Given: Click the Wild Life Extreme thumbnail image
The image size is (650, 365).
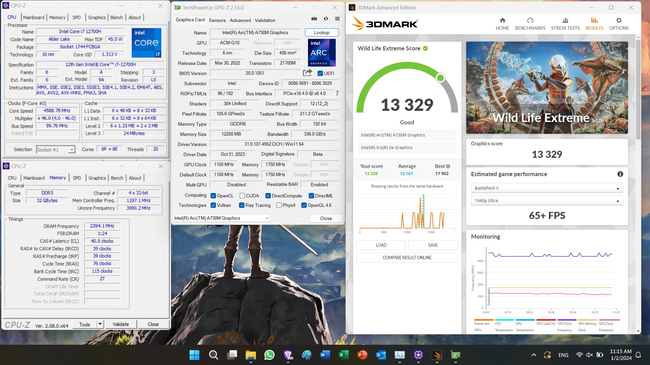Looking at the screenshot, I should pyautogui.click(x=547, y=88).
